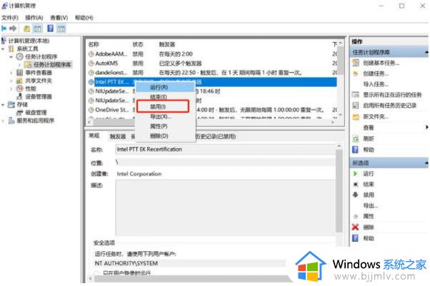The height and width of the screenshot is (286, 430).
Task: Click the 启用所有任务历史记录 icon
Action: (356, 106)
